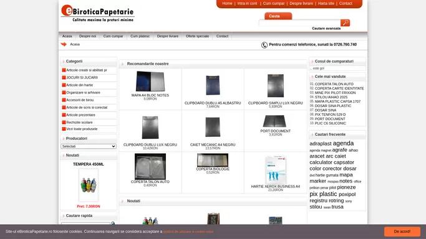
Task: Open category Rechizite scolare
Action: pyautogui.click(x=79, y=123)
